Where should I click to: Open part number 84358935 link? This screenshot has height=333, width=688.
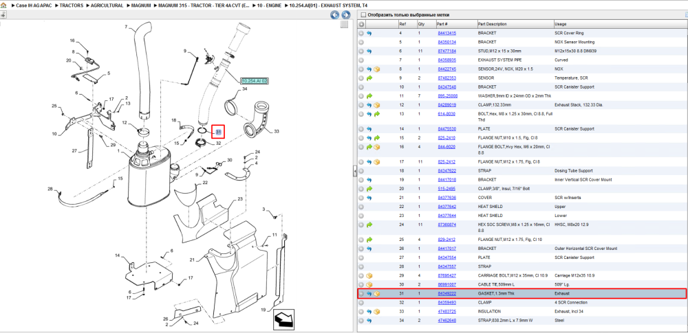pos(447,60)
